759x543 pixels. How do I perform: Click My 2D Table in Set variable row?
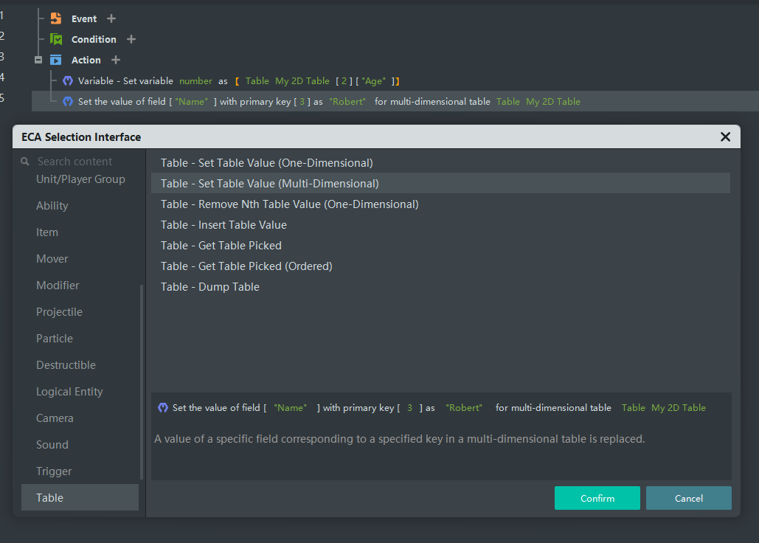coord(302,81)
